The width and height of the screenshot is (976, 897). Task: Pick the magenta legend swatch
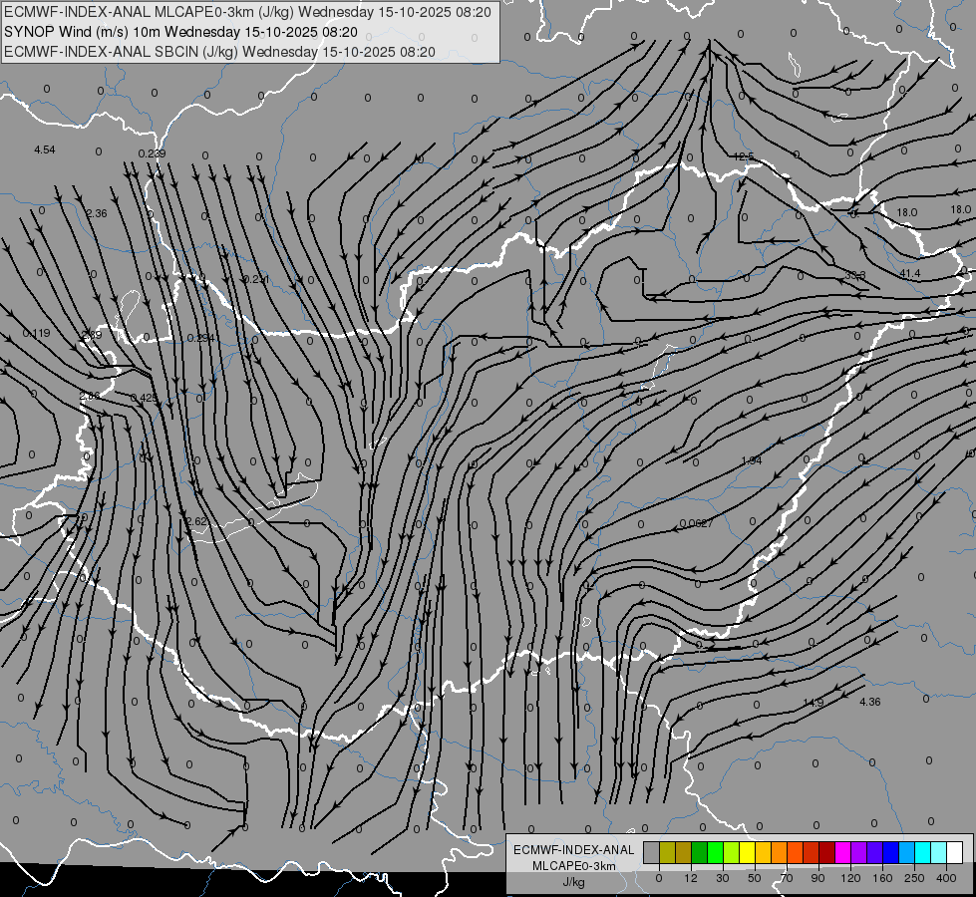coord(842,852)
